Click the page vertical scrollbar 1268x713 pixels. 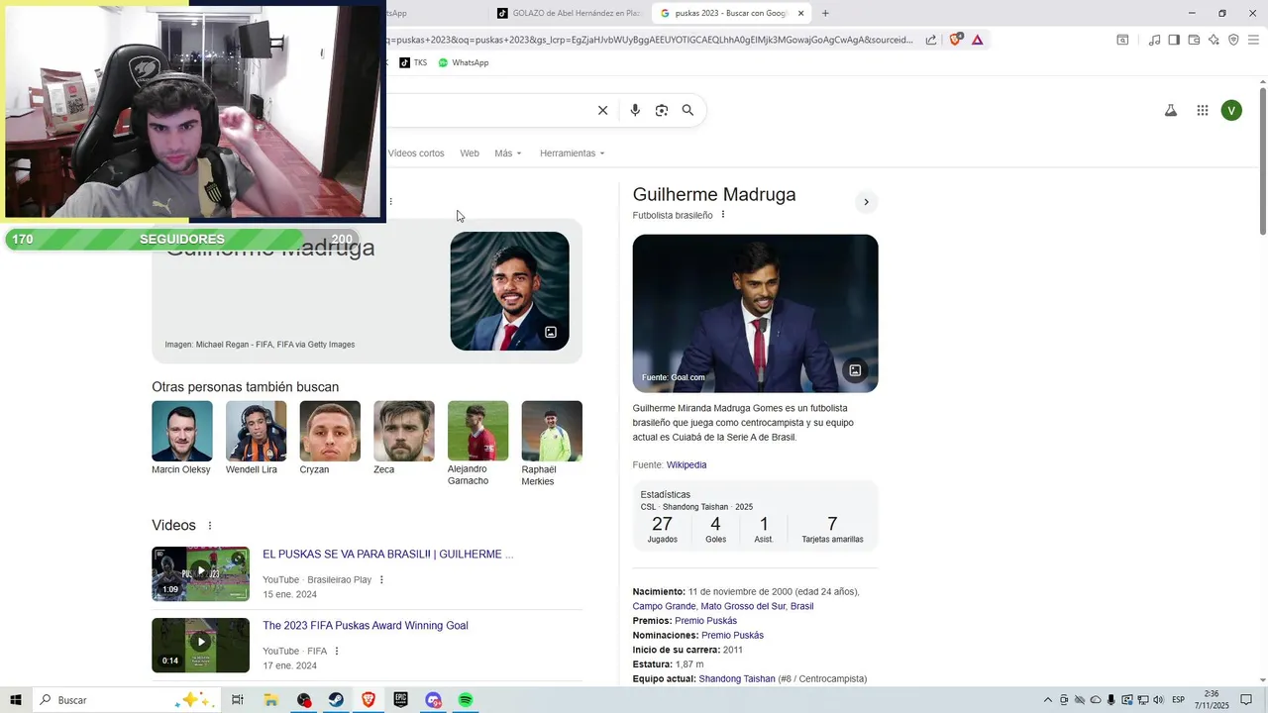click(1262, 163)
